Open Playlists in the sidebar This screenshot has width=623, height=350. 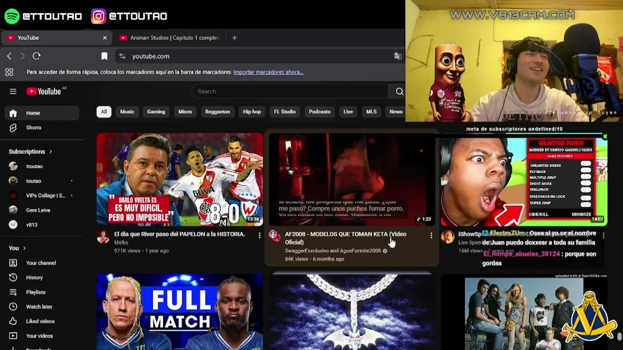(x=42, y=292)
